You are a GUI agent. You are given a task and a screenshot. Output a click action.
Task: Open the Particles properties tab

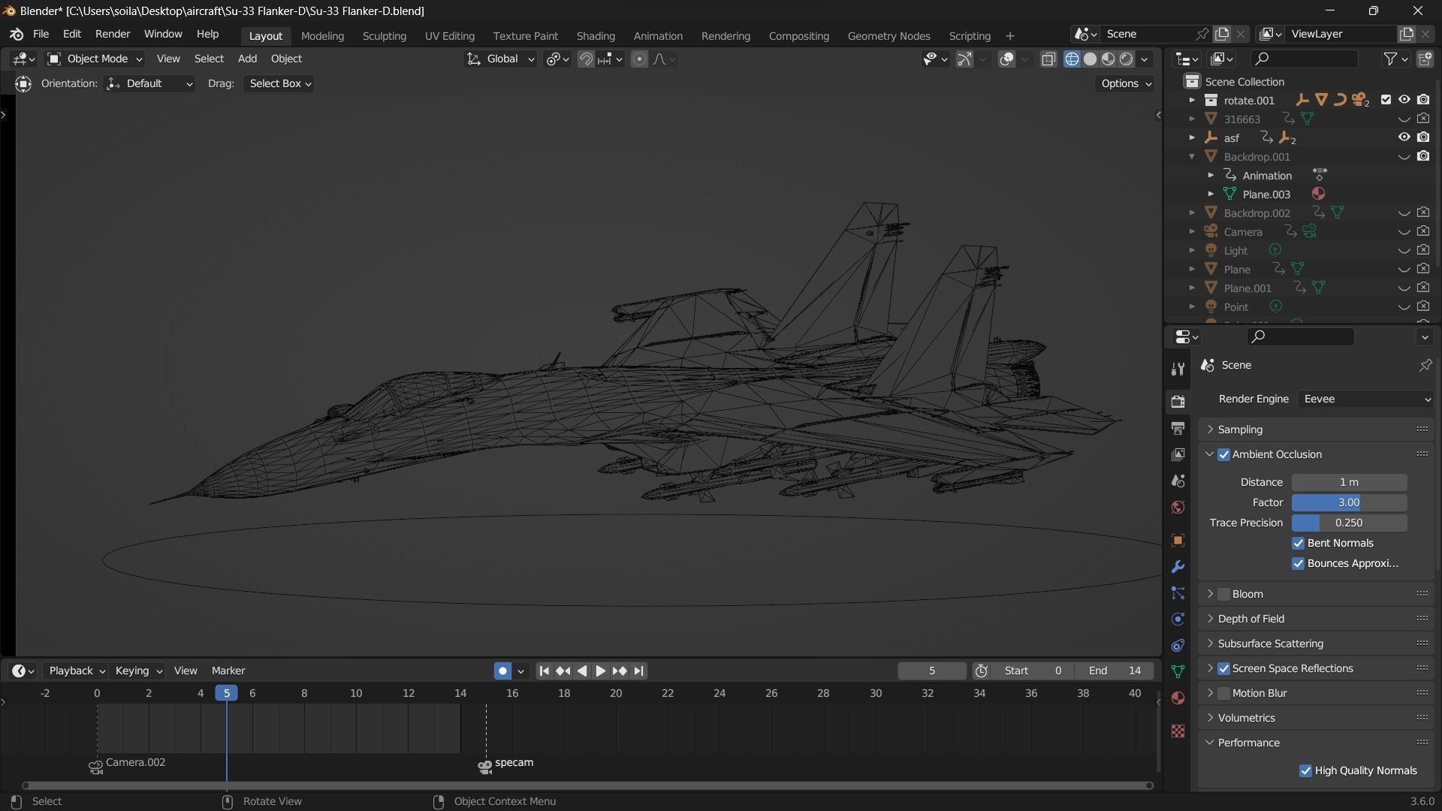(x=1178, y=593)
